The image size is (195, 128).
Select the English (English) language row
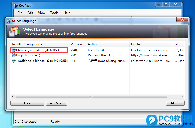97,55
